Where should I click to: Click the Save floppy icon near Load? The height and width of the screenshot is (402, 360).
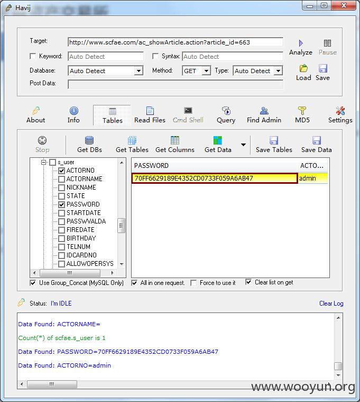click(323, 68)
